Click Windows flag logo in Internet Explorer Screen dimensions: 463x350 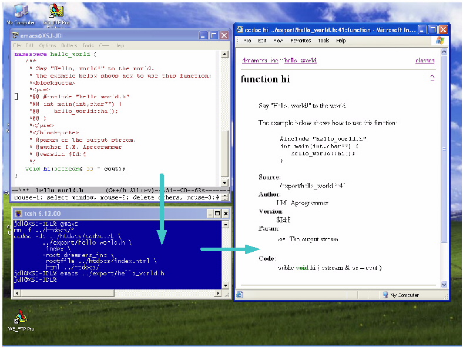pos(440,41)
